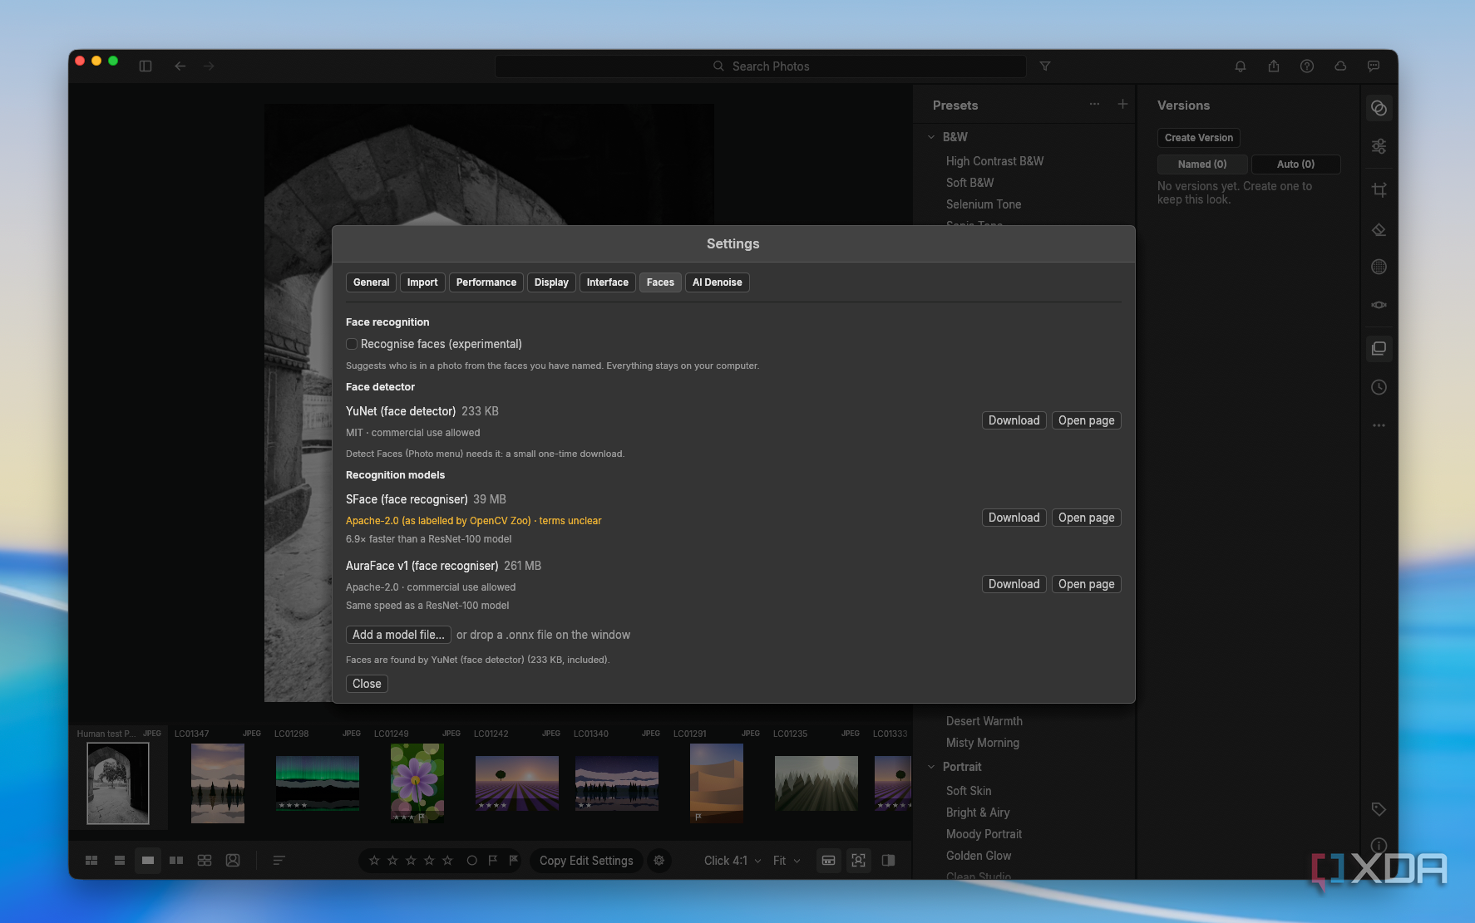Switch to the General settings tab
The width and height of the screenshot is (1475, 923).
[x=371, y=282]
